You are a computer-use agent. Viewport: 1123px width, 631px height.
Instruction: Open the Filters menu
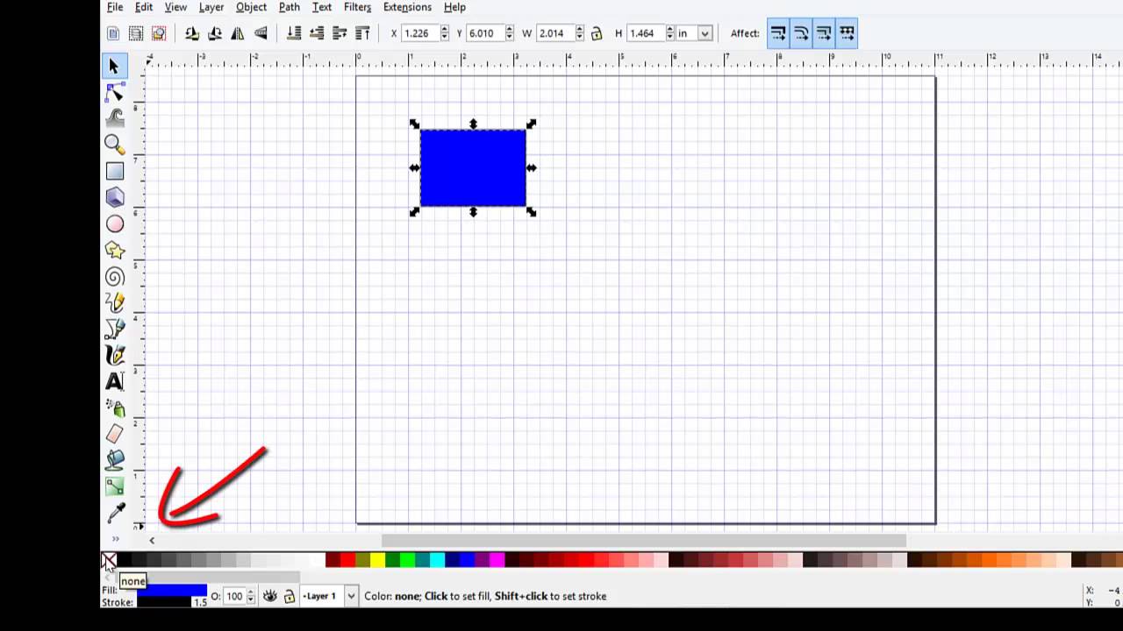coord(357,7)
